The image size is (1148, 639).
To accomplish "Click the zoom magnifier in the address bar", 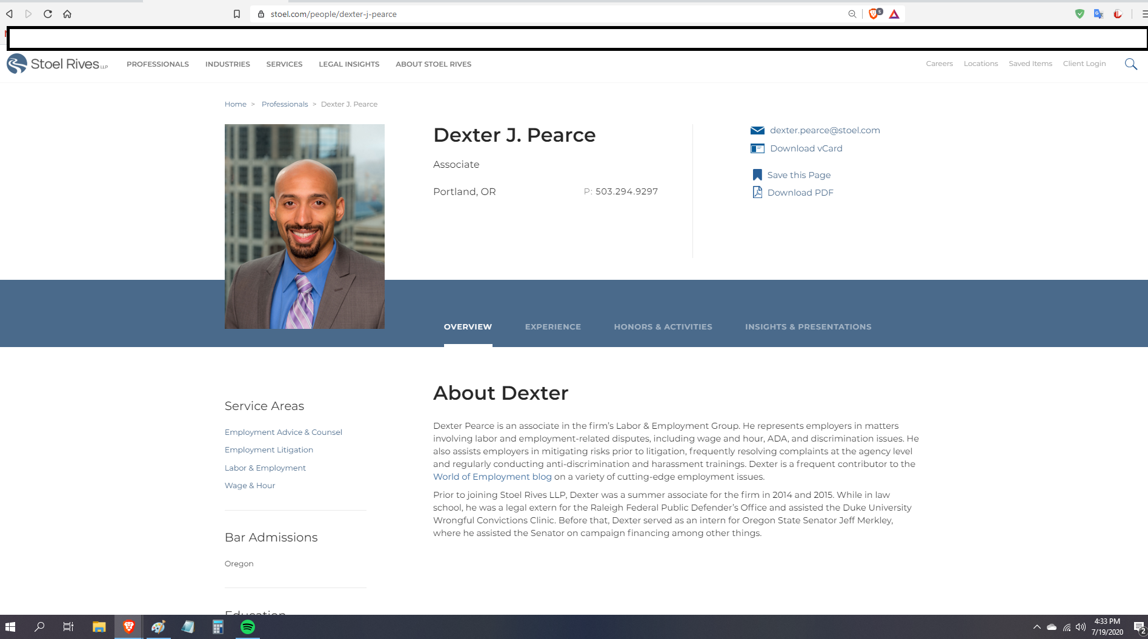I will point(852,14).
